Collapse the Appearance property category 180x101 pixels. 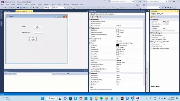[x=90, y=28]
